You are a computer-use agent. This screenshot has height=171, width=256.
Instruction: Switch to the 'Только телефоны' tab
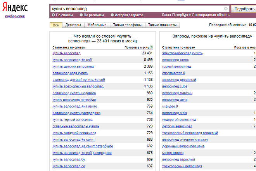[127, 25]
